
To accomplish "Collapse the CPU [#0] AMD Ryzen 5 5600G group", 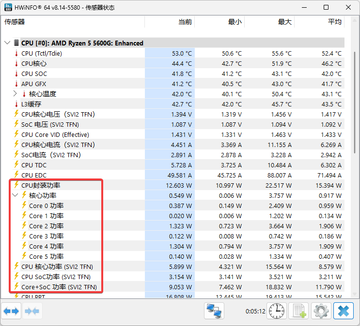I will click(7, 43).
